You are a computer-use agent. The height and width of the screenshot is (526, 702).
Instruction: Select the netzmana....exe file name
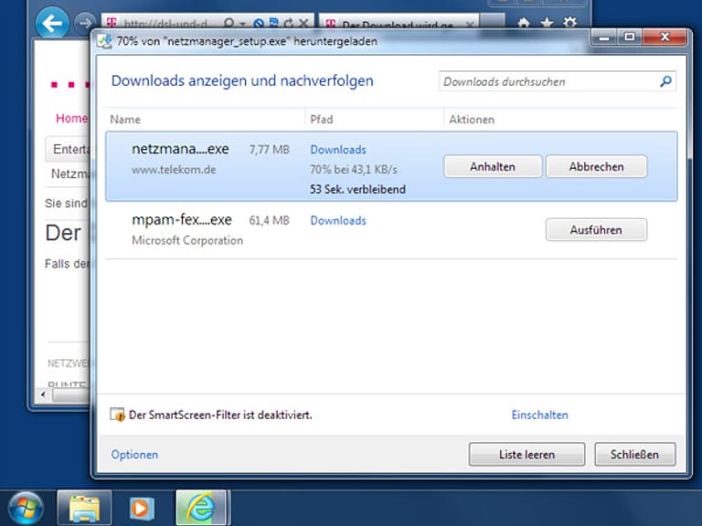click(x=180, y=149)
